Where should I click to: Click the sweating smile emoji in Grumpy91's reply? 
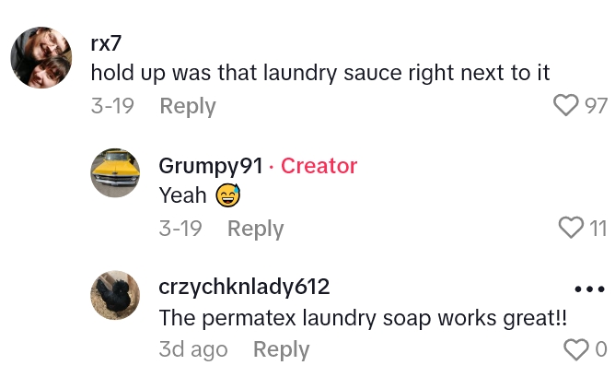228,195
